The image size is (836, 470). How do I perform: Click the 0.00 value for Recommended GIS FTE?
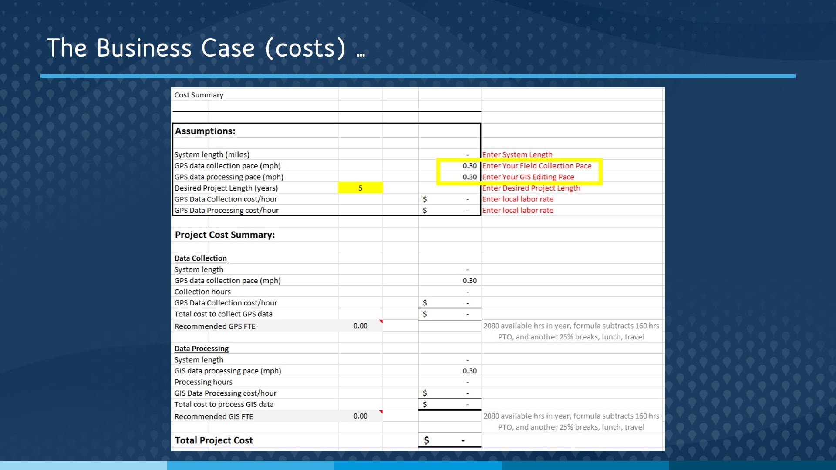pos(361,416)
